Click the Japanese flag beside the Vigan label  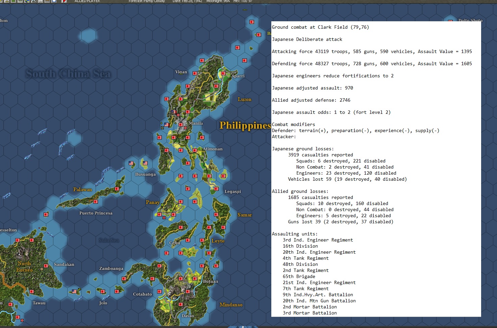[195, 73]
